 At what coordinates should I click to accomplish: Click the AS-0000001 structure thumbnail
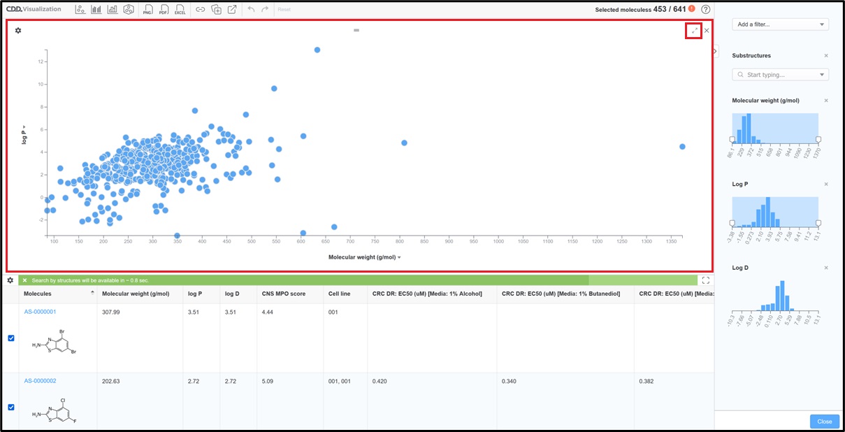click(x=55, y=341)
